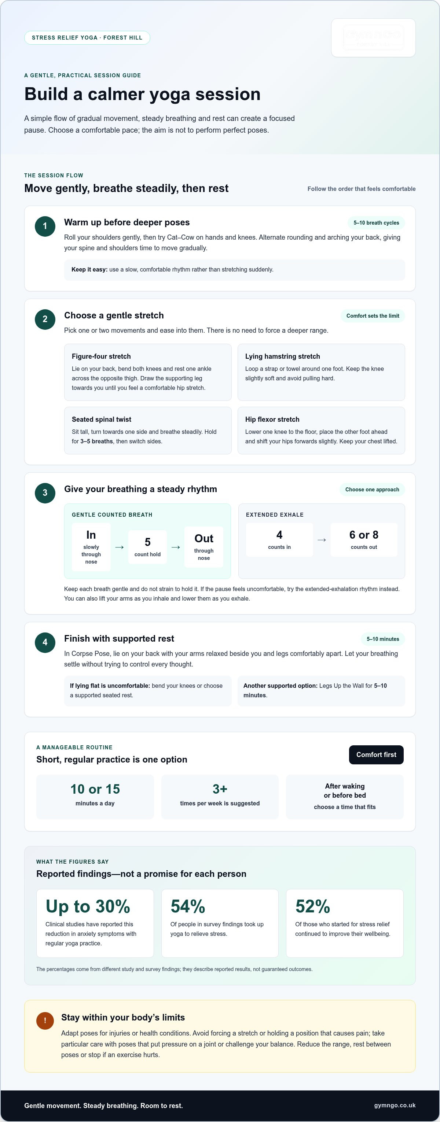
Task: Click the step 1 numbered circle
Action: pyautogui.click(x=45, y=226)
